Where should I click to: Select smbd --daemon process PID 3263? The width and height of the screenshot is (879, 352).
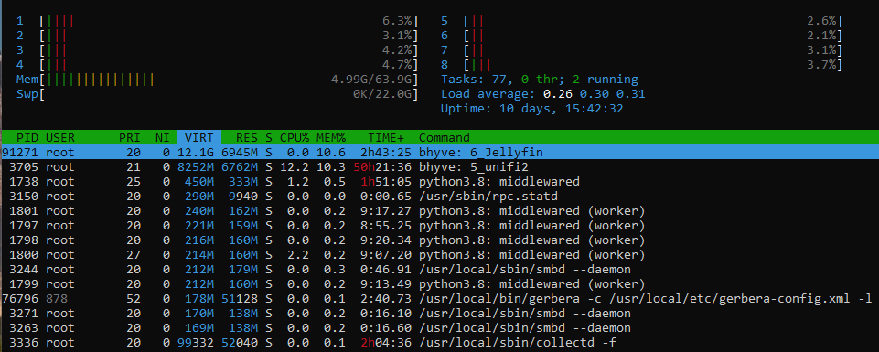tap(439, 327)
